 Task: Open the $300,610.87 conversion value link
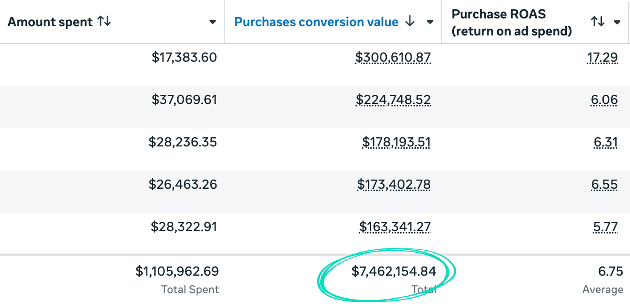pos(393,57)
